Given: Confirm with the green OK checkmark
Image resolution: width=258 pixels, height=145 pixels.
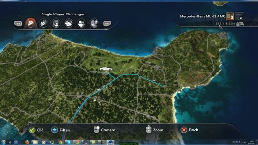Looking at the screenshot, I should [x=32, y=130].
